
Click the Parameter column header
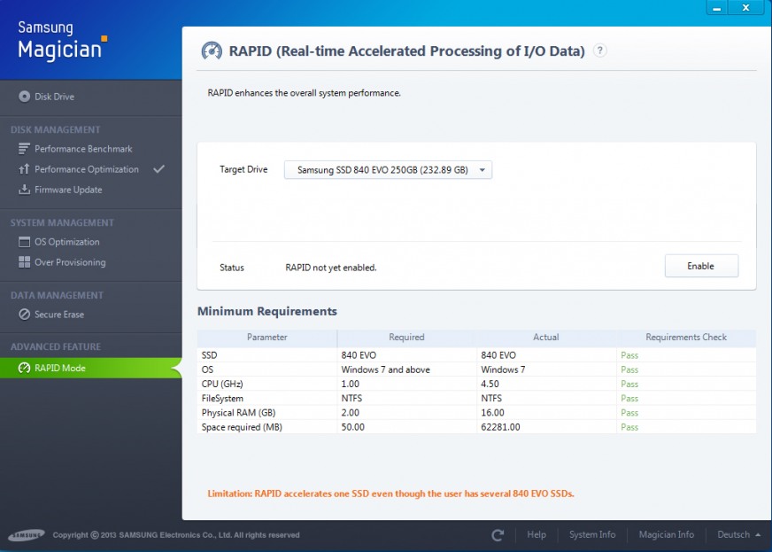(266, 338)
